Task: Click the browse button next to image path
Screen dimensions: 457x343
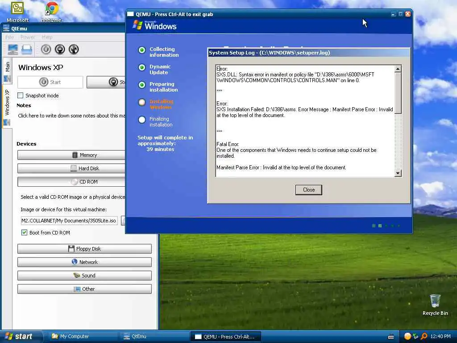Action: pyautogui.click(x=123, y=221)
